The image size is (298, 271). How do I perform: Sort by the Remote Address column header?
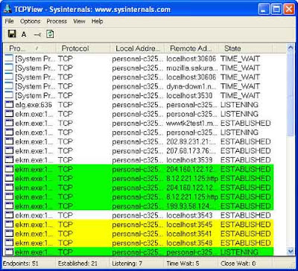(191, 48)
